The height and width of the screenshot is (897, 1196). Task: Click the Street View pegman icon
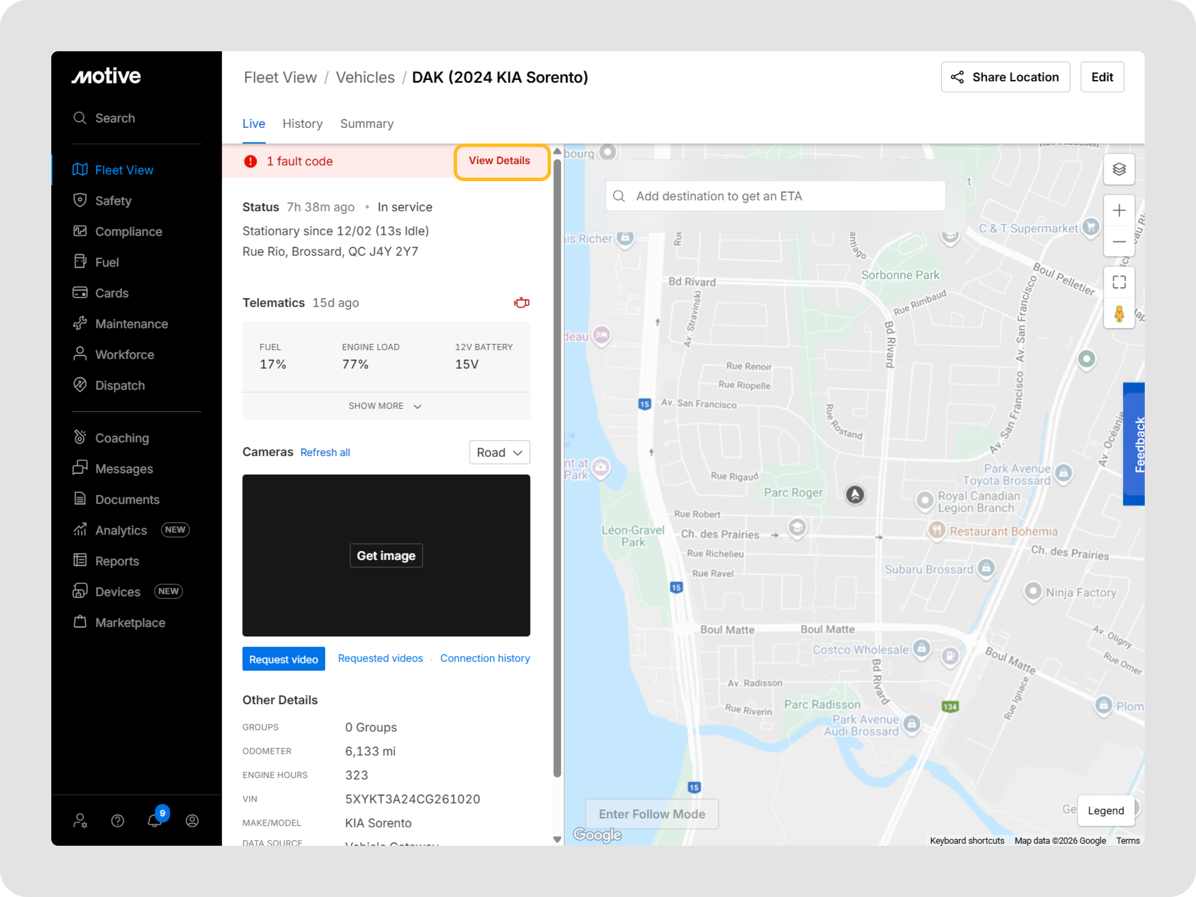[1119, 314]
